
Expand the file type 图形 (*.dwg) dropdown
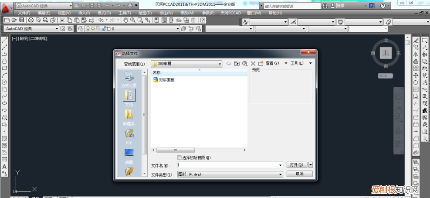[281, 174]
